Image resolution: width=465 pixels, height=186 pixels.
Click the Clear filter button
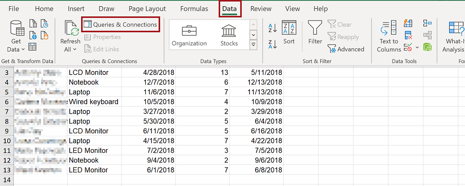coord(340,25)
